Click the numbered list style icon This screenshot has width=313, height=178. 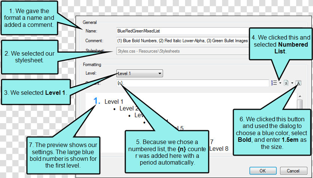click(274, 83)
